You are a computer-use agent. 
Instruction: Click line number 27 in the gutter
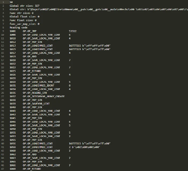click(2, 96)
